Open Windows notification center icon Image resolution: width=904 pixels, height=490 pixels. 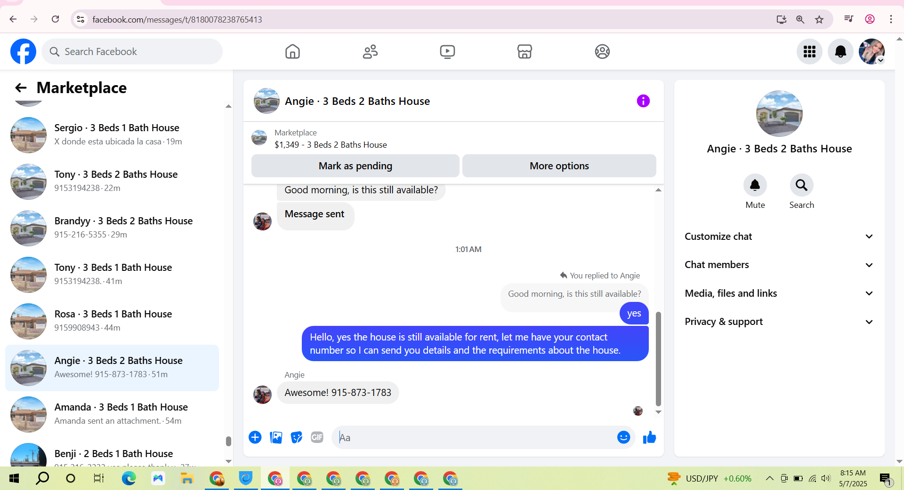(x=886, y=478)
